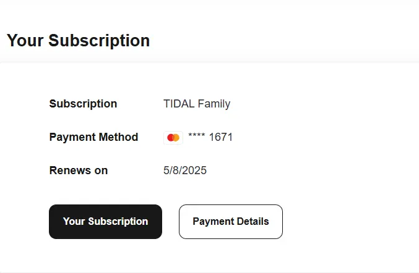
Task: Click the TIDAL Family plan name
Action: (197, 104)
